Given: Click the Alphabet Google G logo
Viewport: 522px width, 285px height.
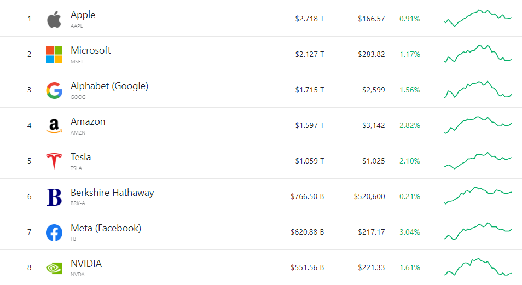Looking at the screenshot, I should (x=54, y=90).
